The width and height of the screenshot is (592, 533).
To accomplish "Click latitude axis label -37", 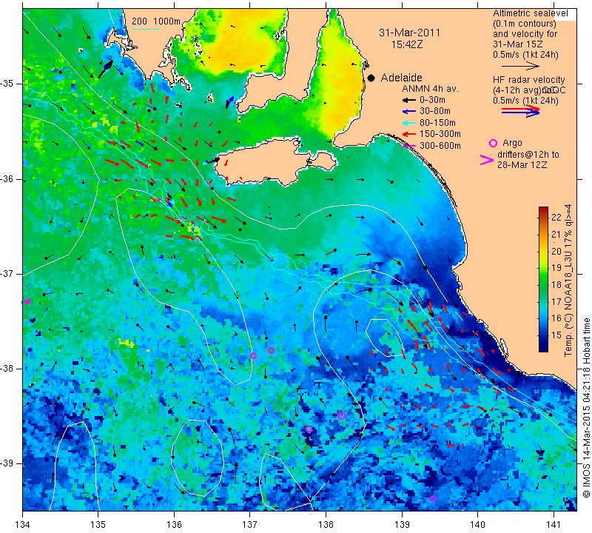I will [8, 273].
